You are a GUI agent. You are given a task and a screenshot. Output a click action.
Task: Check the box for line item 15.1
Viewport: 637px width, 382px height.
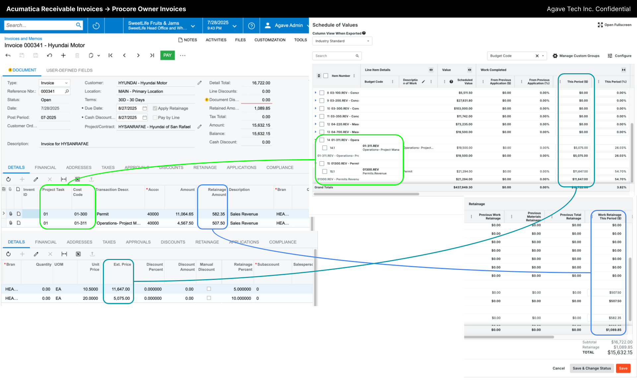click(x=325, y=171)
